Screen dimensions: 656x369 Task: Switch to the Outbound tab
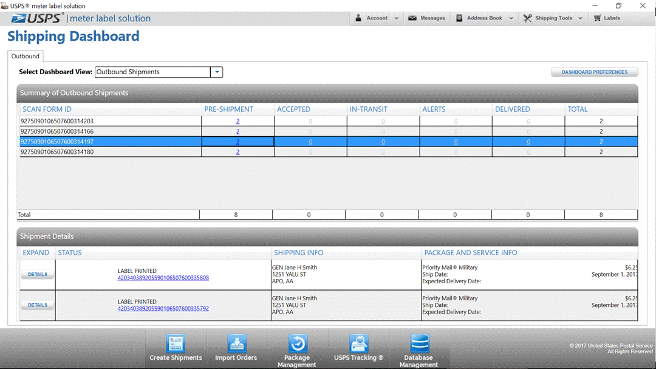point(25,56)
